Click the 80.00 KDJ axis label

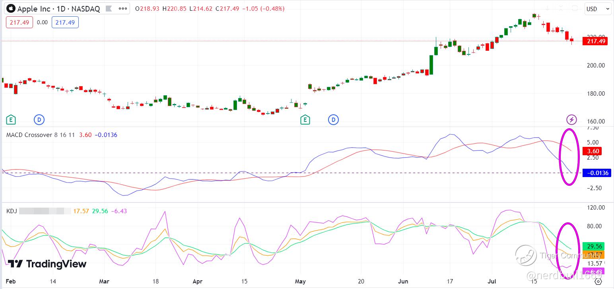[x=595, y=226]
